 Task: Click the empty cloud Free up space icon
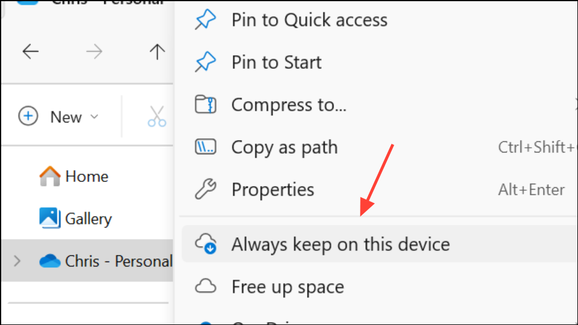(x=205, y=286)
